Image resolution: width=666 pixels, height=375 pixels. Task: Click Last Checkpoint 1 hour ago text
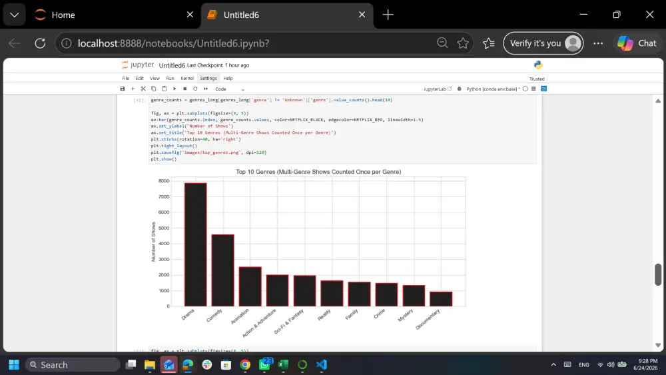218,65
